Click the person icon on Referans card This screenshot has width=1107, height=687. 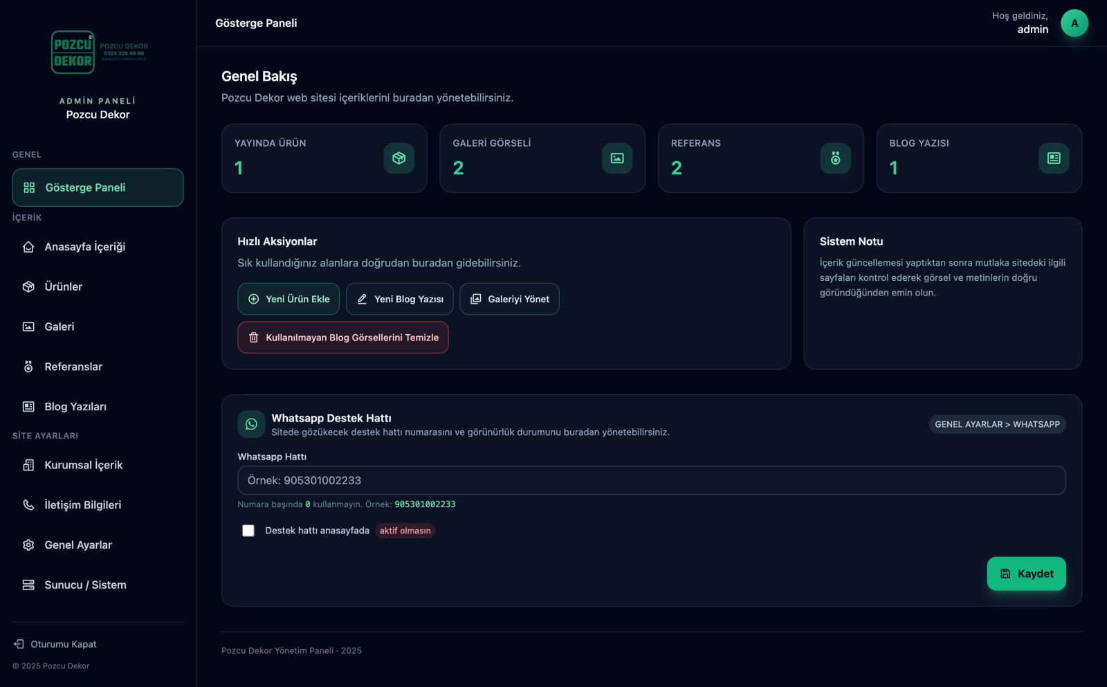(x=836, y=158)
